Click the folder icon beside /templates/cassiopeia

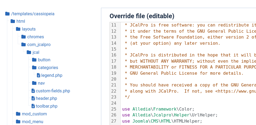click(x=8, y=14)
